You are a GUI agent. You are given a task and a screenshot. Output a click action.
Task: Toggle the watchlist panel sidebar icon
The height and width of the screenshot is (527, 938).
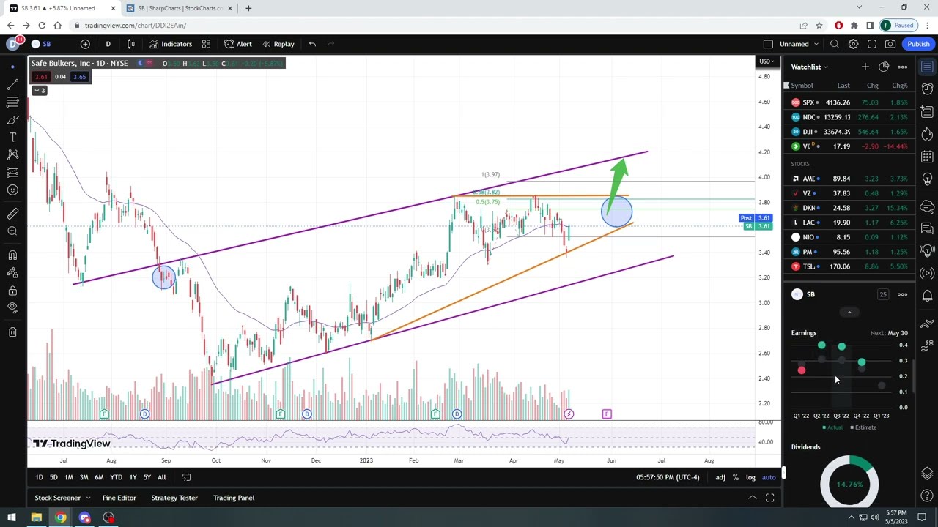click(x=927, y=67)
